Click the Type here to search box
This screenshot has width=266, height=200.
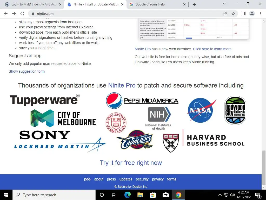(x=54, y=195)
